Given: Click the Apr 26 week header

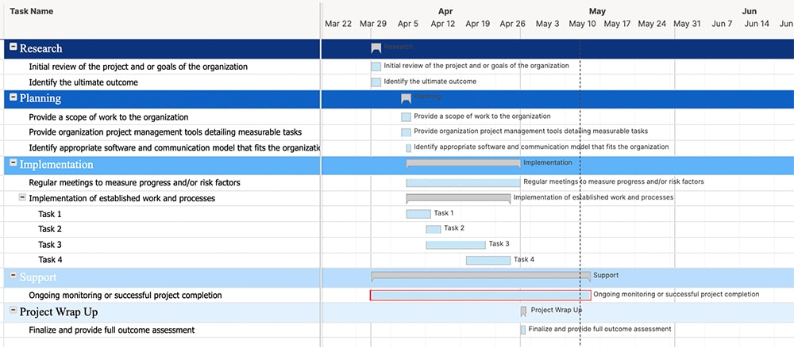Looking at the screenshot, I should point(513,24).
